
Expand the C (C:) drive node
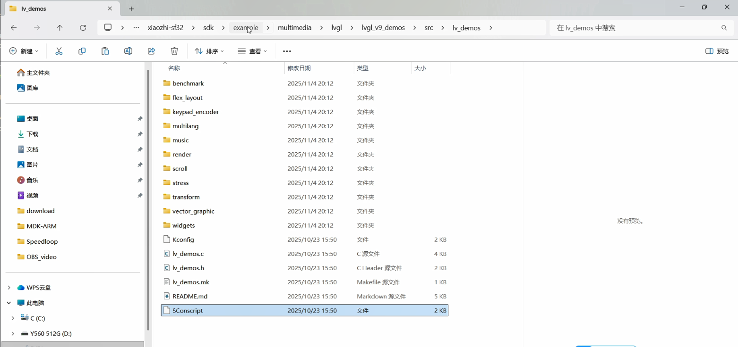click(13, 318)
